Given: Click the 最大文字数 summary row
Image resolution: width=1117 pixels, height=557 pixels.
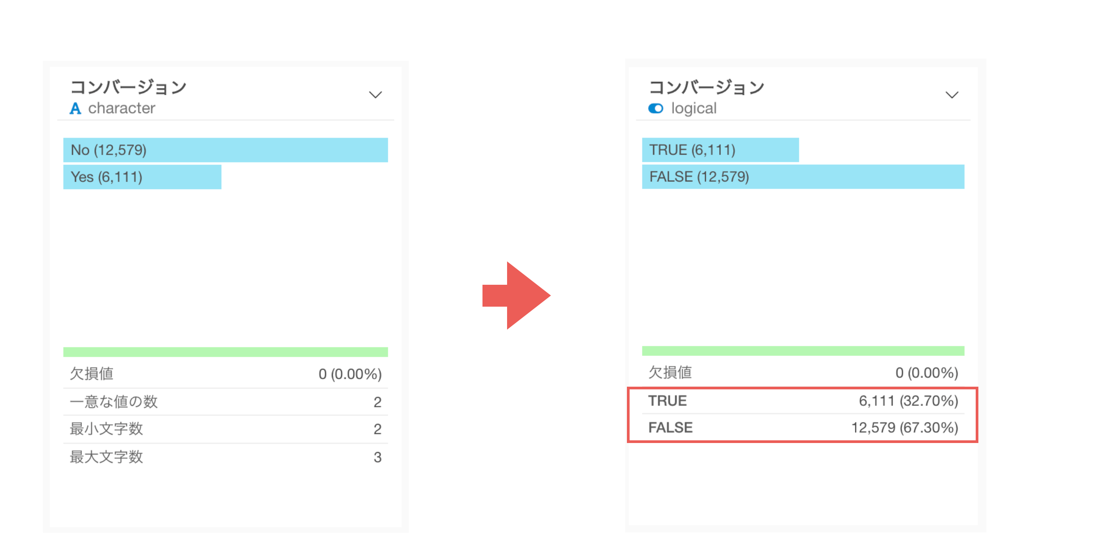Looking at the screenshot, I should 225,457.
